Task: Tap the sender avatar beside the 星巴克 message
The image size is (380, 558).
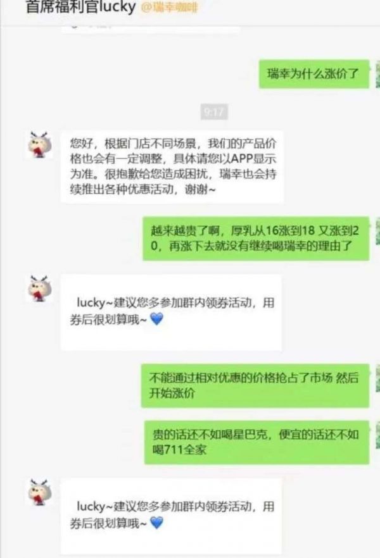Action: tap(377, 435)
